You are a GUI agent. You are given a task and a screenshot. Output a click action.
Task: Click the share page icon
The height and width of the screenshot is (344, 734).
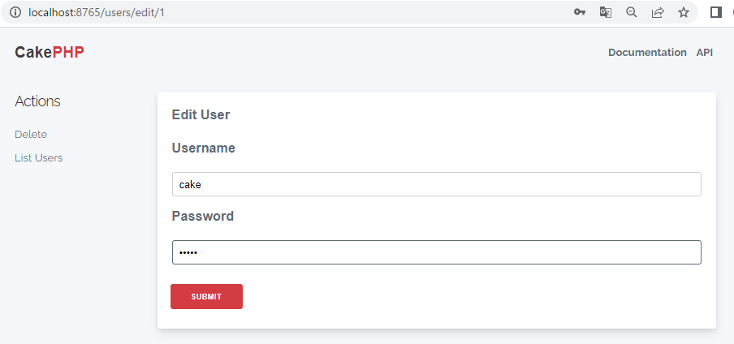(x=658, y=12)
